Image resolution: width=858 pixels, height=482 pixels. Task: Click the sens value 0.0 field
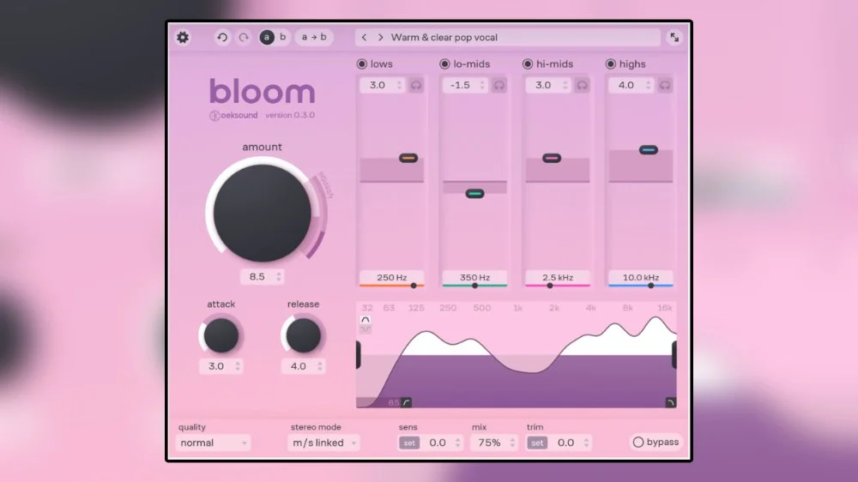coord(438,443)
